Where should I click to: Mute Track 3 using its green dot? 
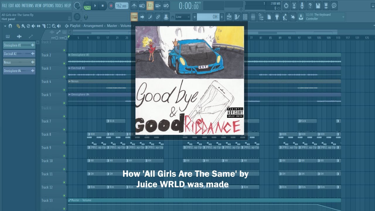pyautogui.click(x=64, y=76)
